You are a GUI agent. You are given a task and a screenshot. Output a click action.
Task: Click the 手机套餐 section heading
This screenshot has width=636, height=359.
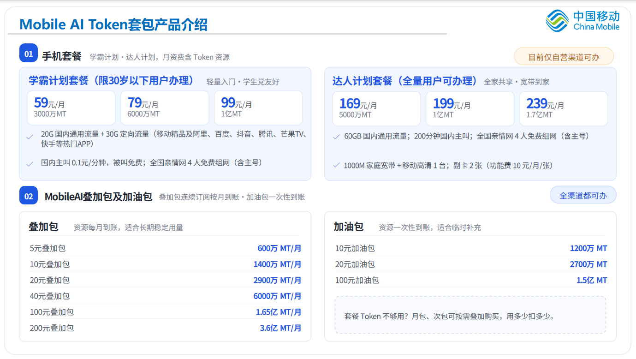pyautogui.click(x=62, y=56)
